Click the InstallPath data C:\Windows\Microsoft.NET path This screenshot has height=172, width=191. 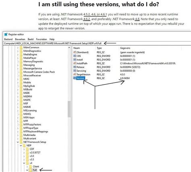tap(148, 63)
